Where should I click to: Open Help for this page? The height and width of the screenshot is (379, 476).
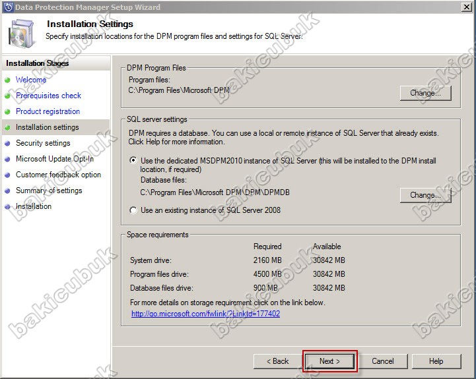pyautogui.click(x=436, y=361)
